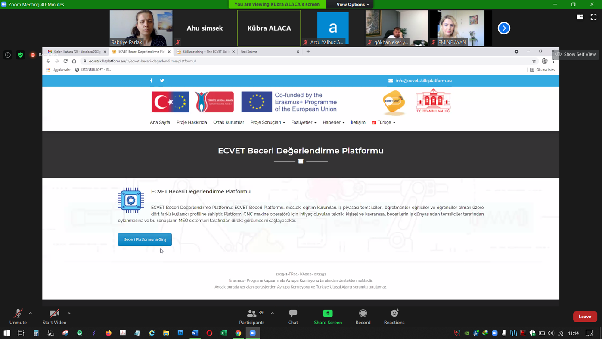Enter Zoom full screen mode
This screenshot has height=339, width=602.
click(x=593, y=17)
